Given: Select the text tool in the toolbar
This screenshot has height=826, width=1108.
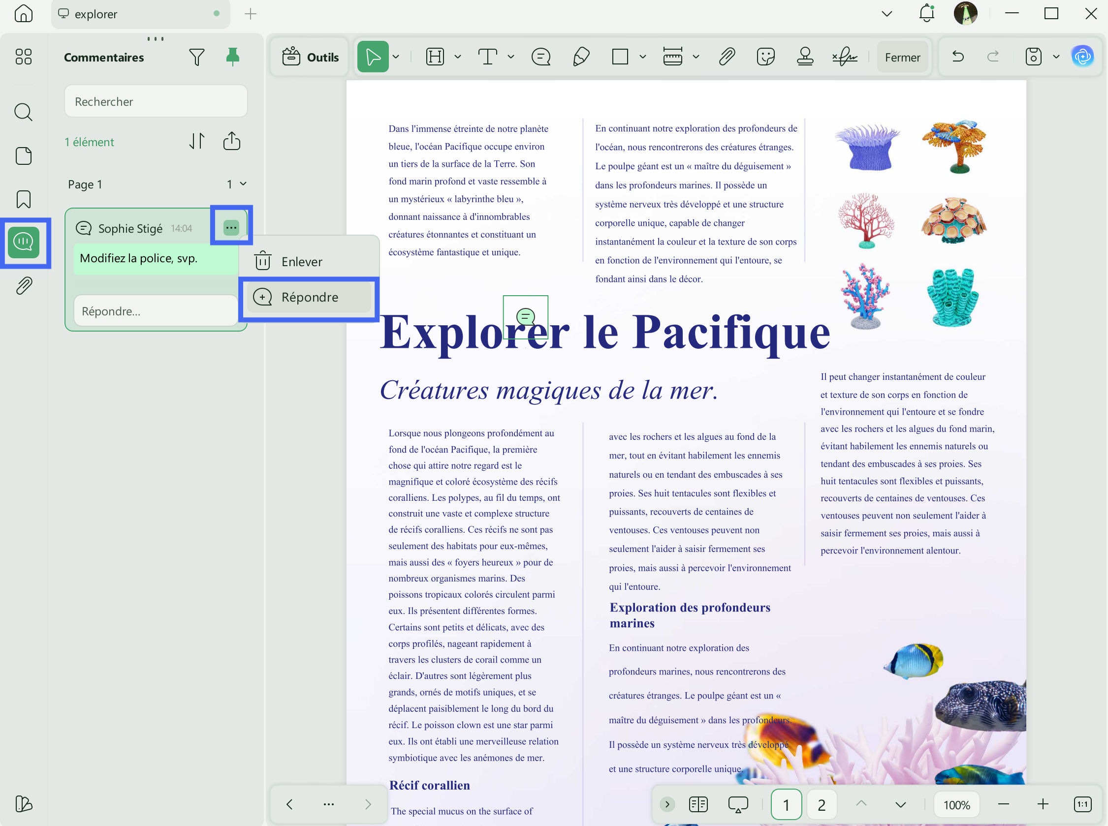Looking at the screenshot, I should [488, 57].
